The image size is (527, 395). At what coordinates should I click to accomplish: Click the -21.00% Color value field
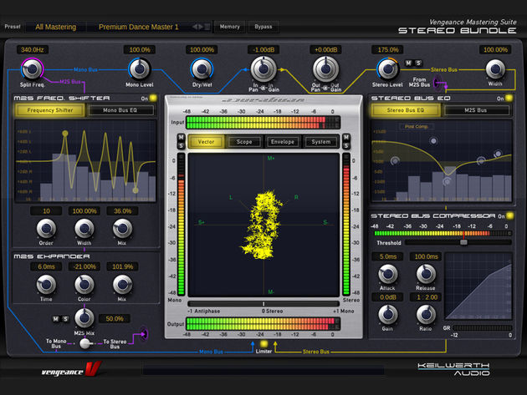click(x=84, y=266)
